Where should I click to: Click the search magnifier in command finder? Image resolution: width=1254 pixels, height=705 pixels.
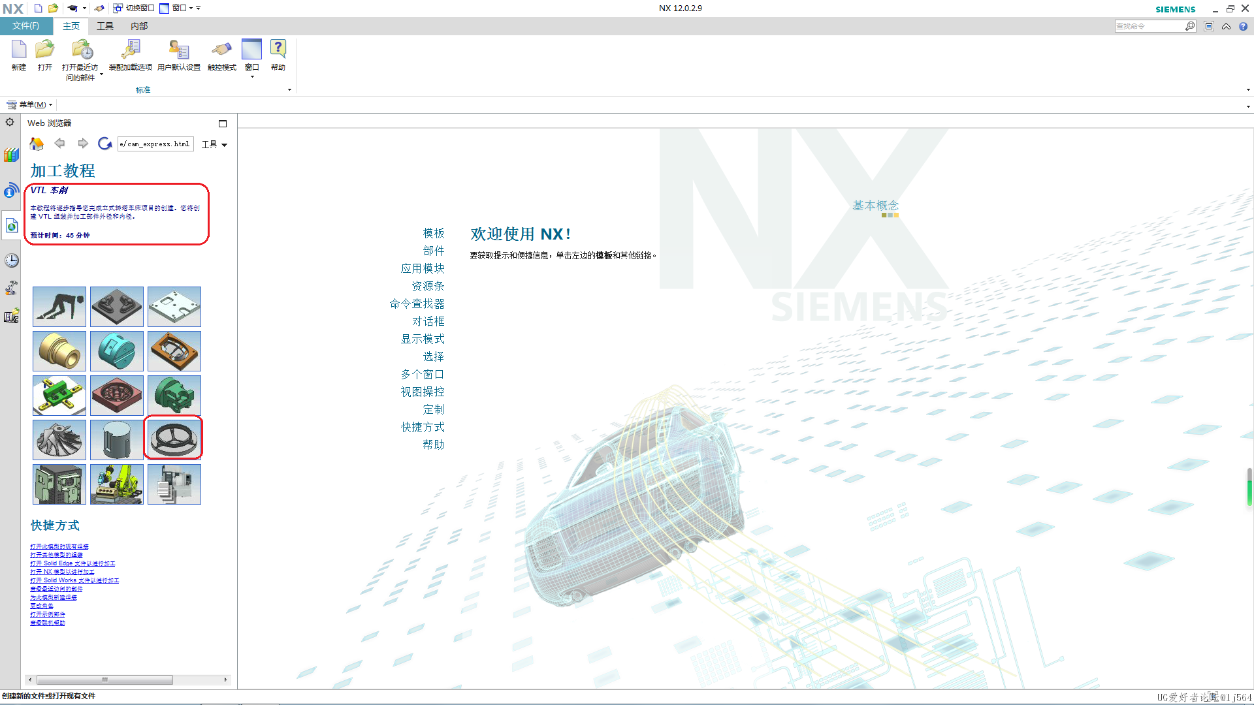[x=1190, y=26]
